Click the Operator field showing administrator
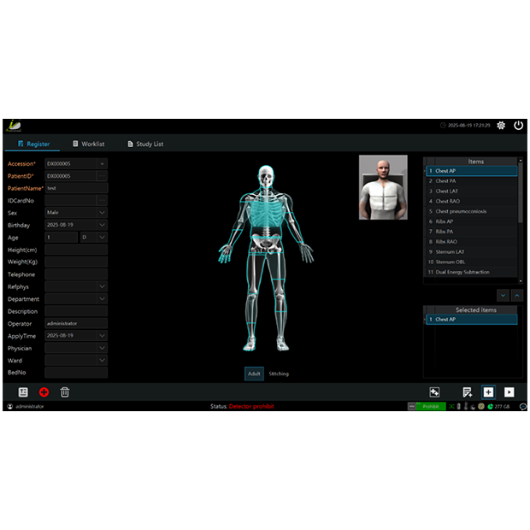Image resolution: width=530 pixels, height=530 pixels. (76, 323)
